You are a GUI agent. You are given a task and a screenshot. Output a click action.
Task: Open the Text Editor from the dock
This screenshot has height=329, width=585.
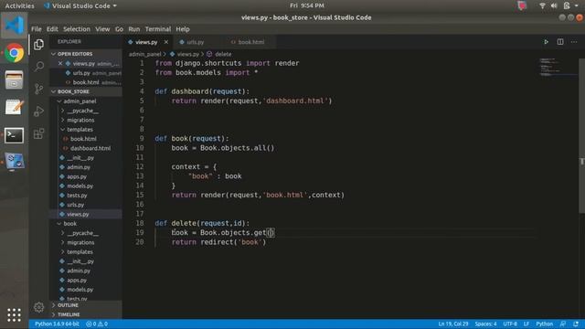15,108
